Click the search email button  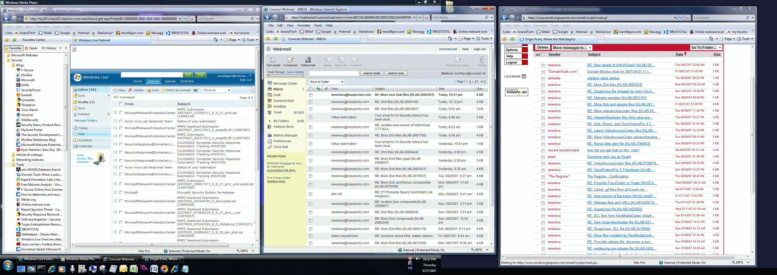[372, 73]
